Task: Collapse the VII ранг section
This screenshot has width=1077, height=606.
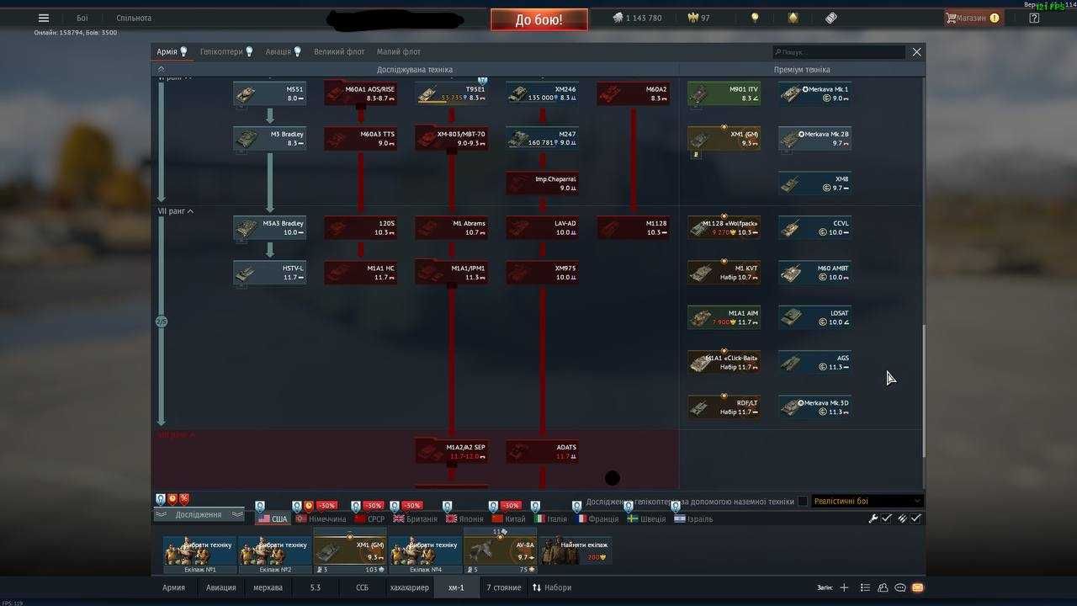Action: tap(176, 211)
